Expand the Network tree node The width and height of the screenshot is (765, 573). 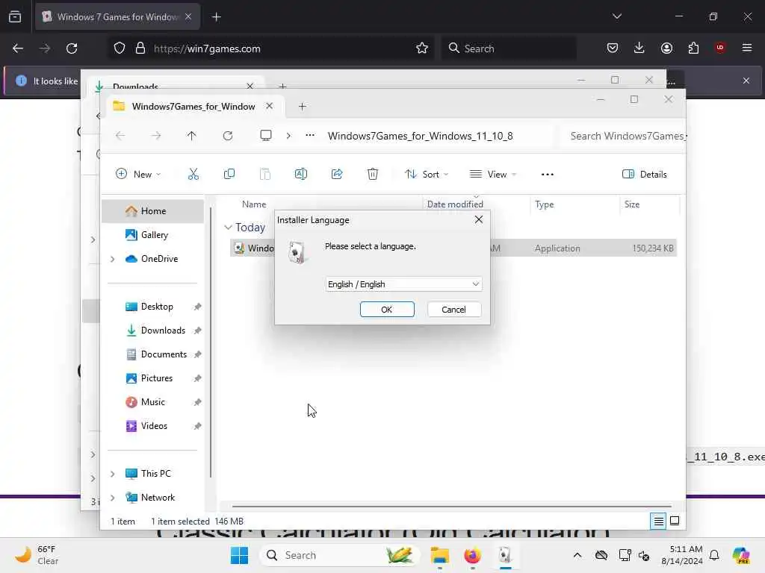click(x=113, y=498)
